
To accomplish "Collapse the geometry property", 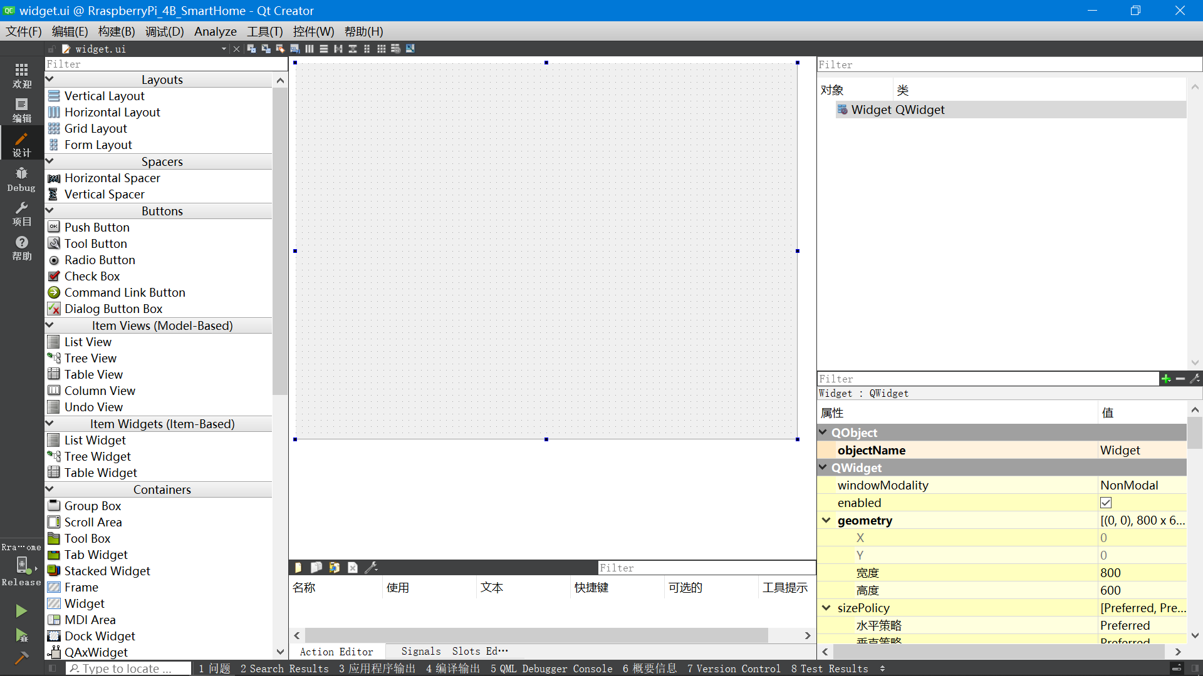I will click(826, 520).
